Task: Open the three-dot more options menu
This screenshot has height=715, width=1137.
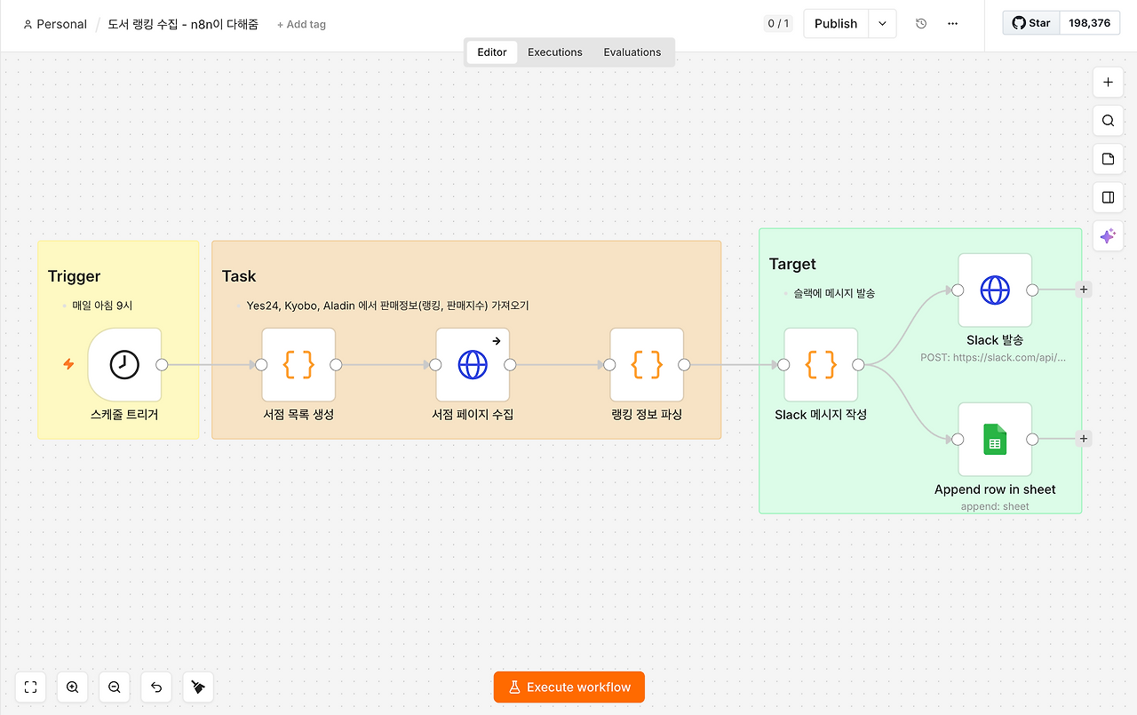Action: click(953, 24)
